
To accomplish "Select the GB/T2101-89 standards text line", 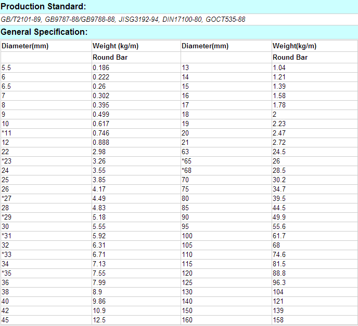I will pos(123,19).
